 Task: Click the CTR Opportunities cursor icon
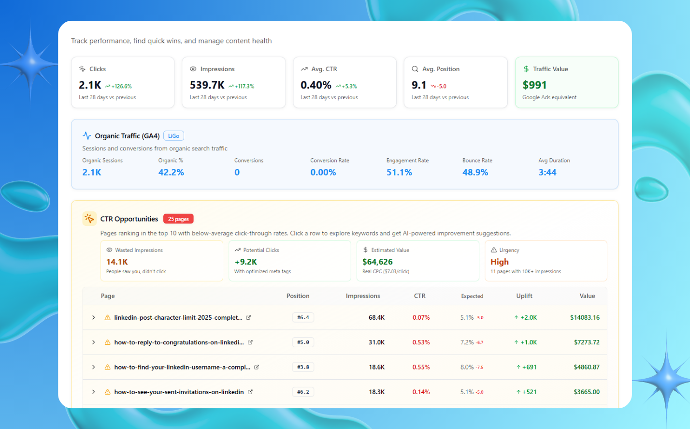(89, 219)
